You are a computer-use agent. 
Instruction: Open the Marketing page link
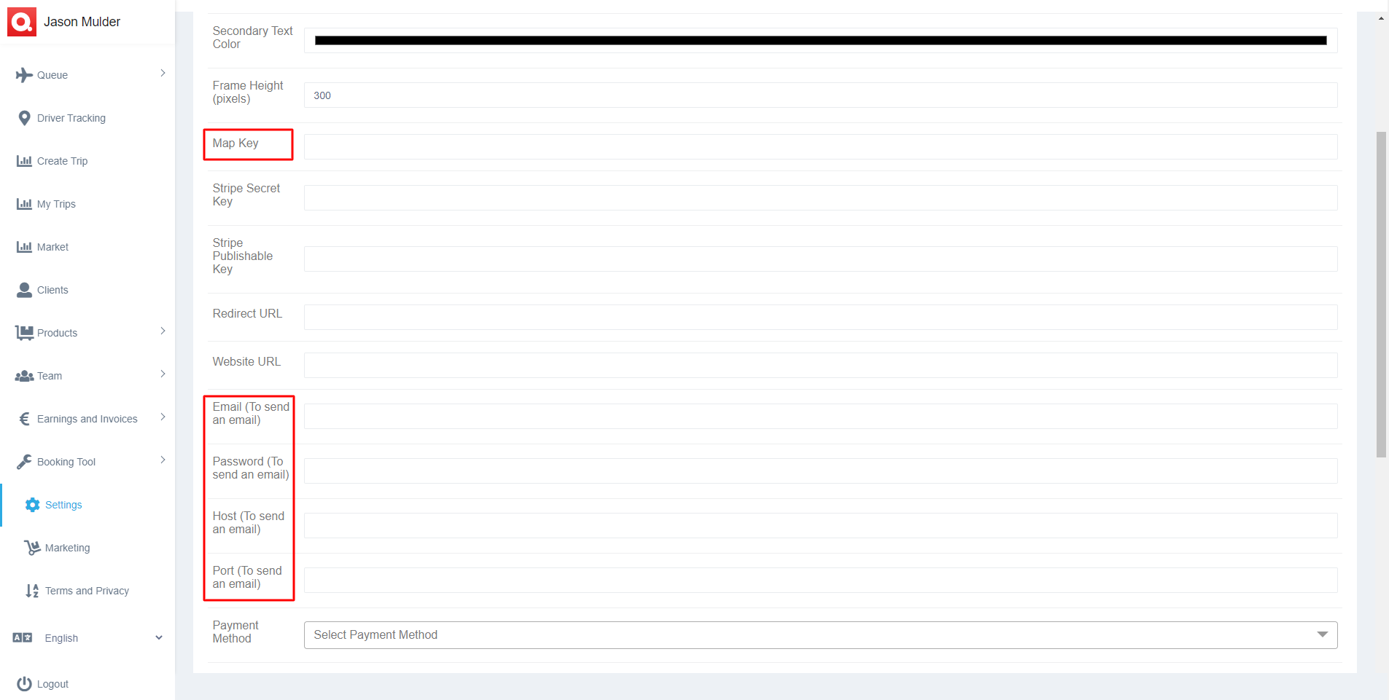(x=67, y=548)
